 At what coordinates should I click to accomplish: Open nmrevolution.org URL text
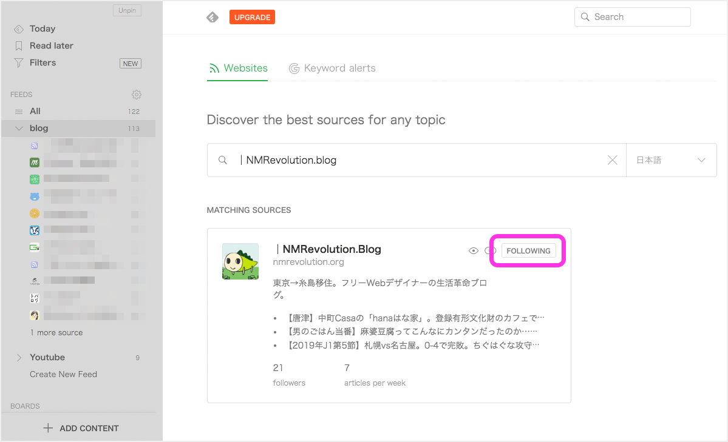coord(308,262)
